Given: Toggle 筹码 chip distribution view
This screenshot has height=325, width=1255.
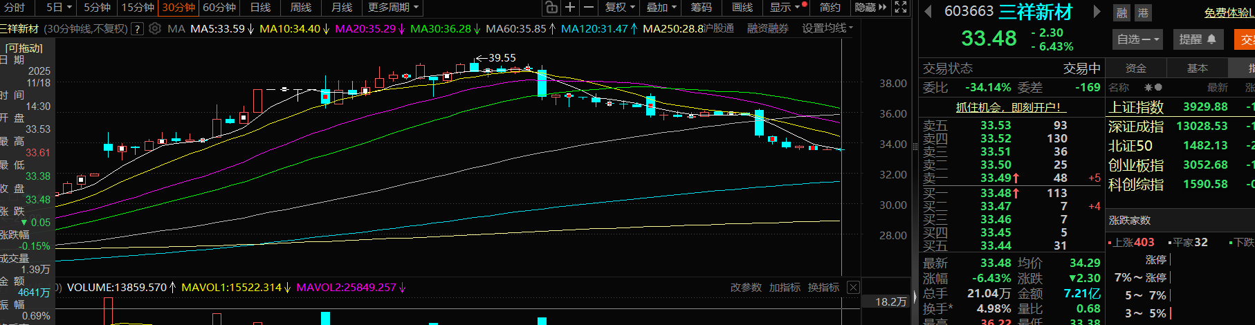Looking at the screenshot, I should (x=702, y=8).
